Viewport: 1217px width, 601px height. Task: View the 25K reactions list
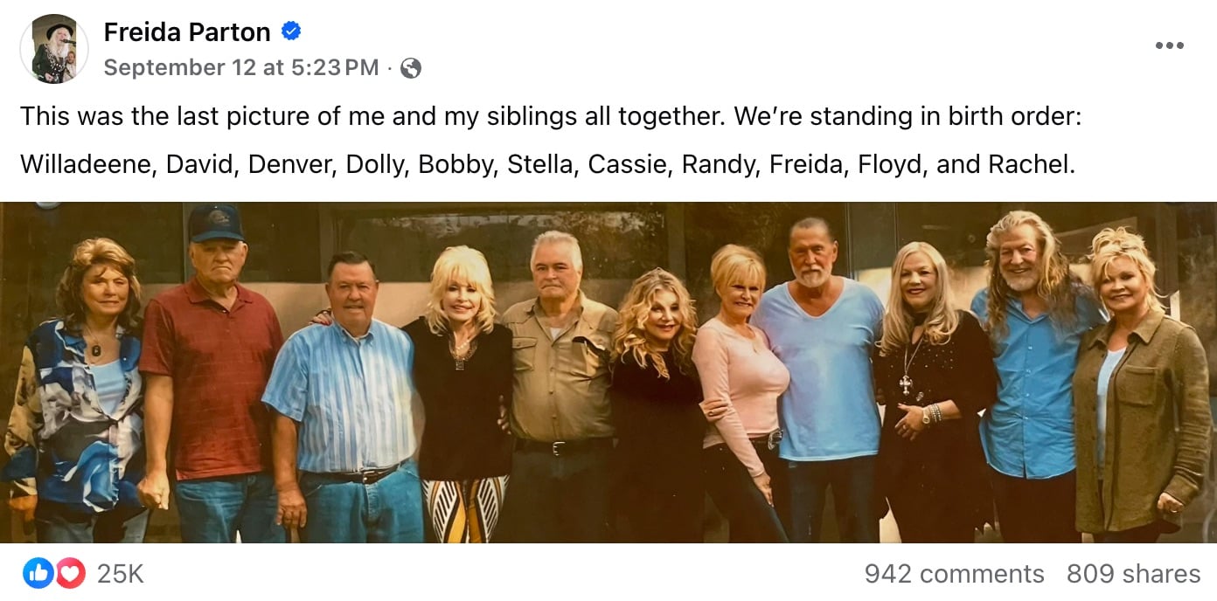coord(120,574)
